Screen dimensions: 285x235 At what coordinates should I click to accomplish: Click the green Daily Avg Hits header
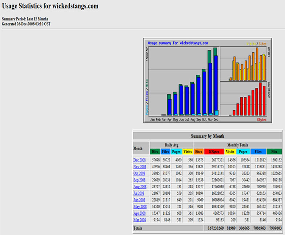click(x=155, y=152)
